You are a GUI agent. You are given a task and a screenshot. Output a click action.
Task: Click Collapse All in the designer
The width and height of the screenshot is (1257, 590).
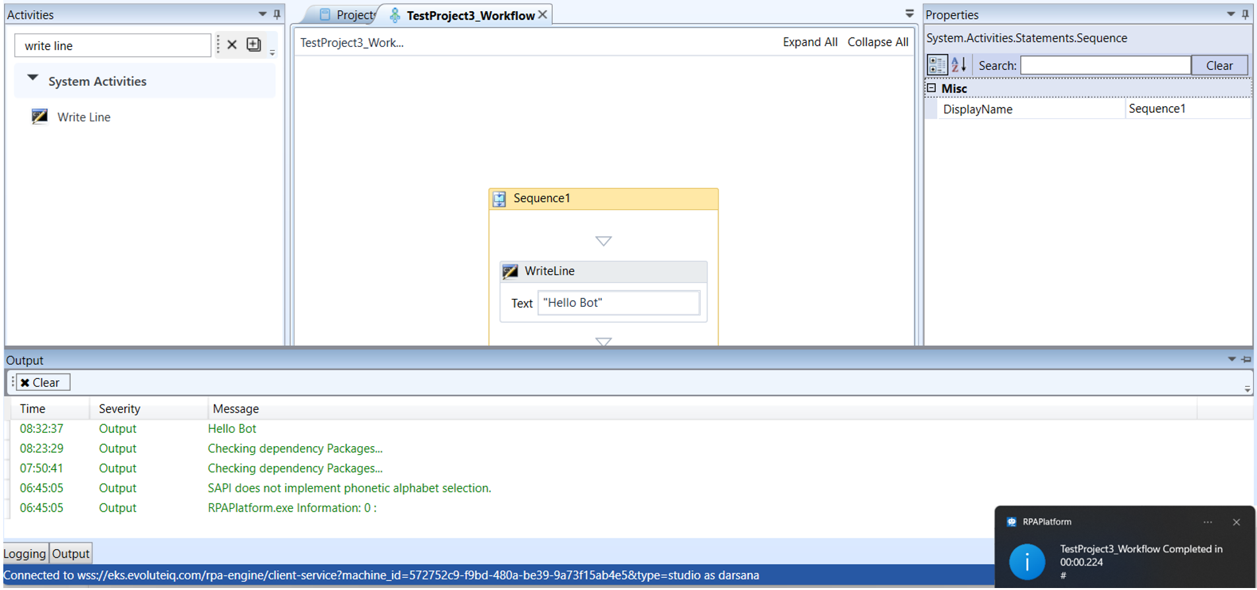(878, 42)
